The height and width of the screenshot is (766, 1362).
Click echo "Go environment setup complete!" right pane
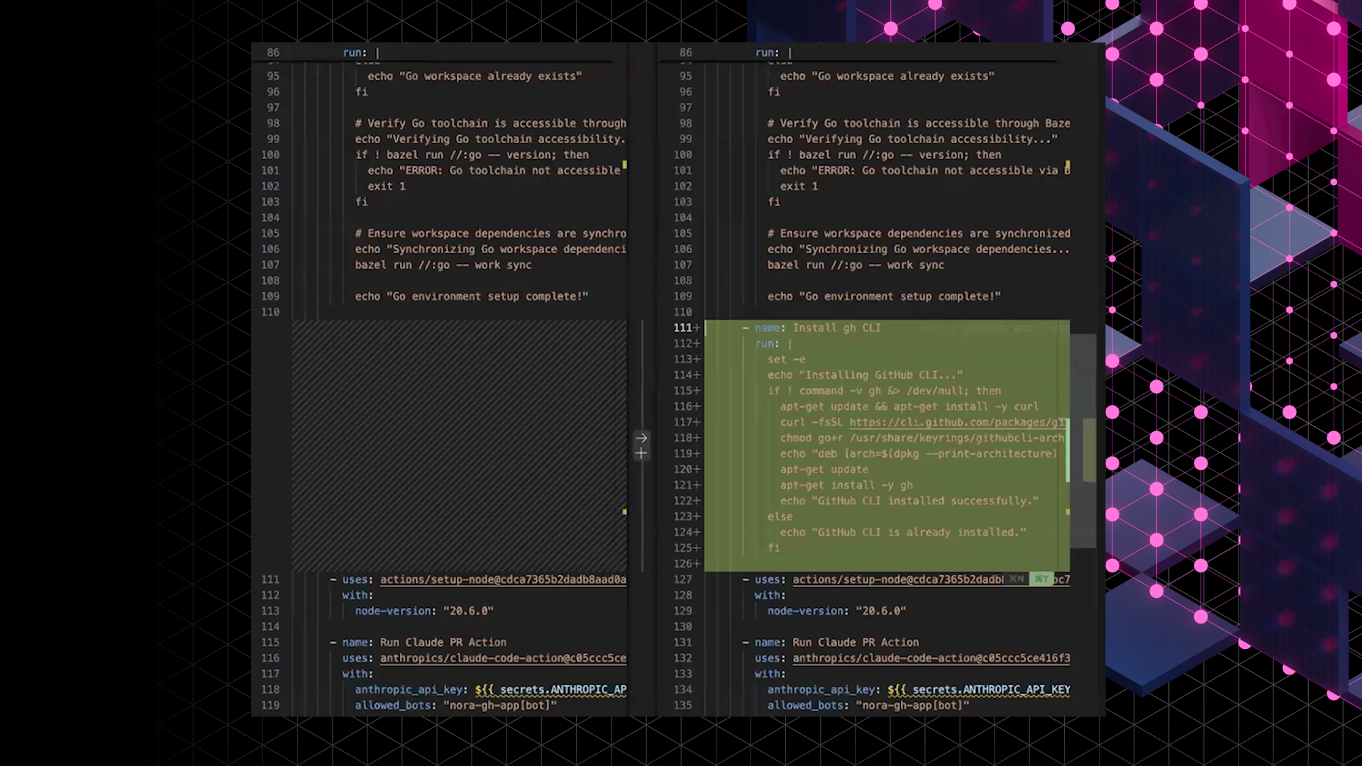884,296
